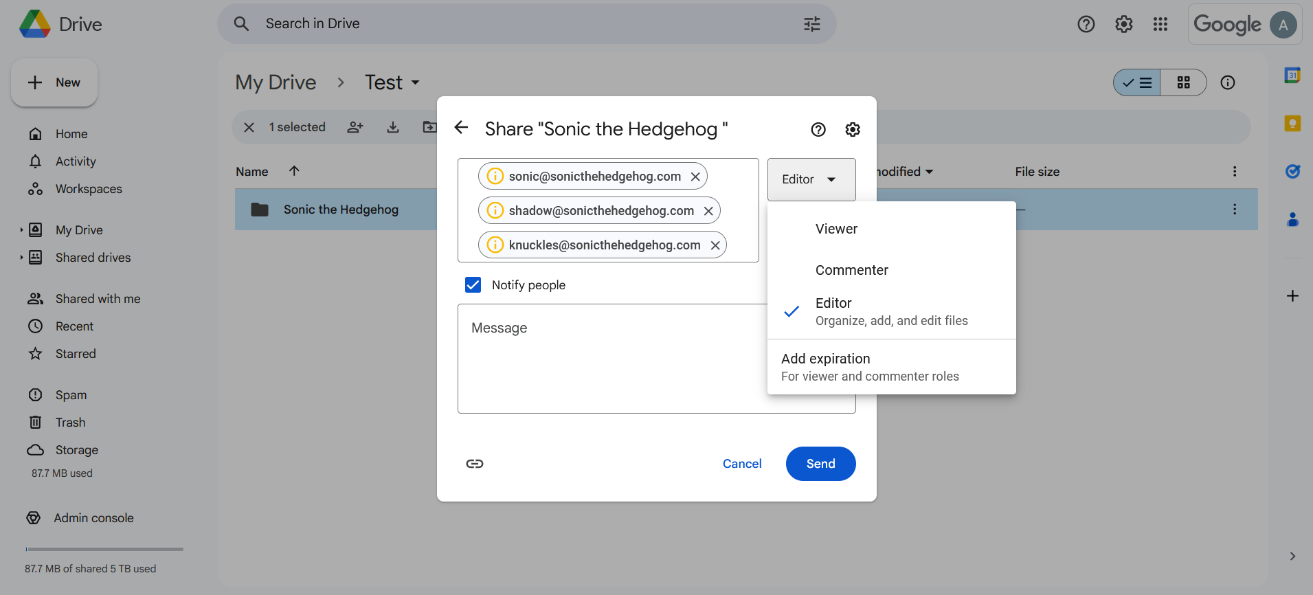Send the share invitation

tap(821, 464)
